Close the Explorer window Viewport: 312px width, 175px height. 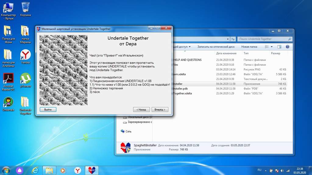click(288, 31)
